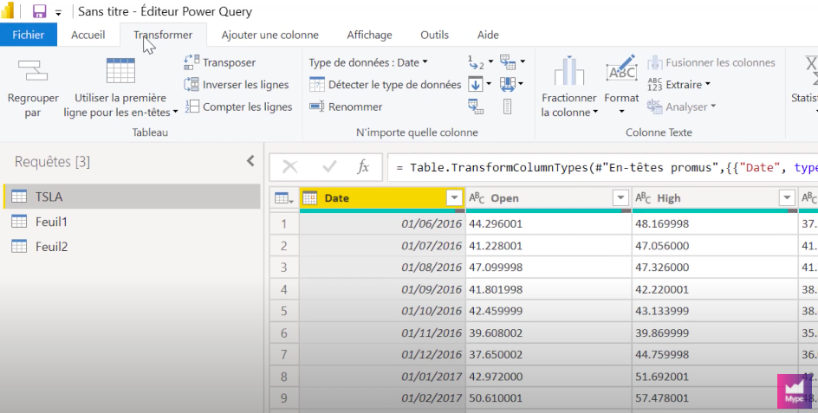Click the convert to list icon
Viewport: 818px width, 413px height.
pos(507,106)
